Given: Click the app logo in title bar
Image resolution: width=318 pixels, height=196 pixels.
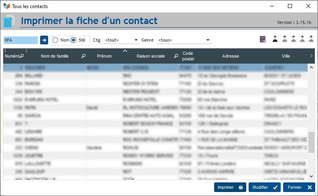Looking at the screenshot, I should click(x=7, y=6).
